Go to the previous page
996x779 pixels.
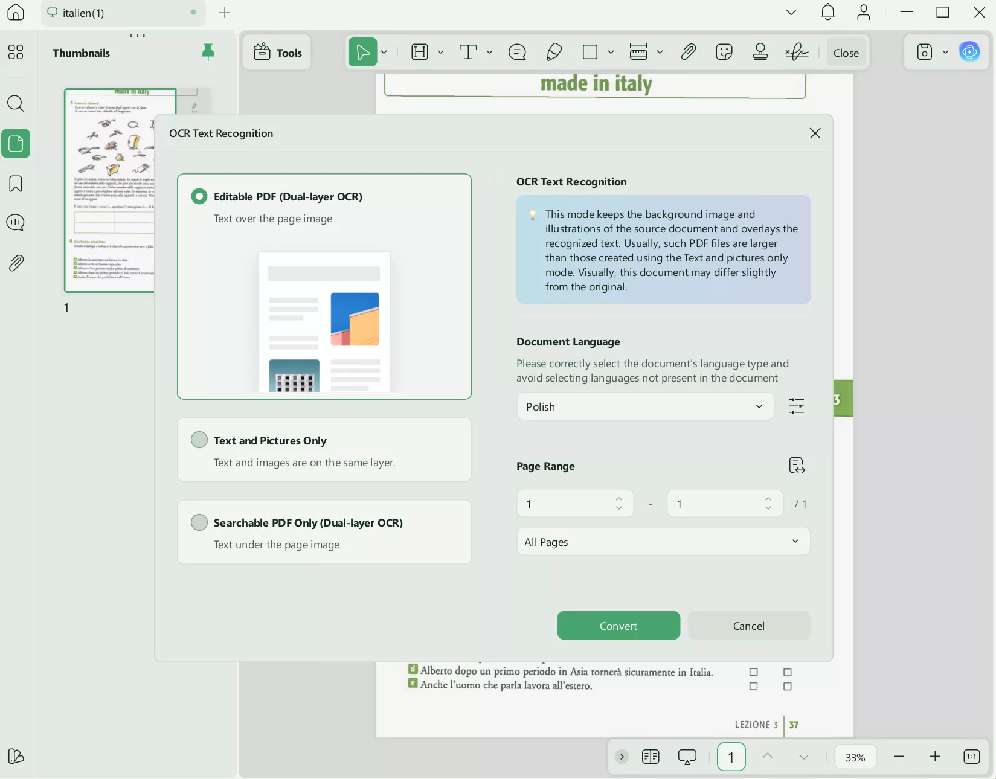pos(768,756)
